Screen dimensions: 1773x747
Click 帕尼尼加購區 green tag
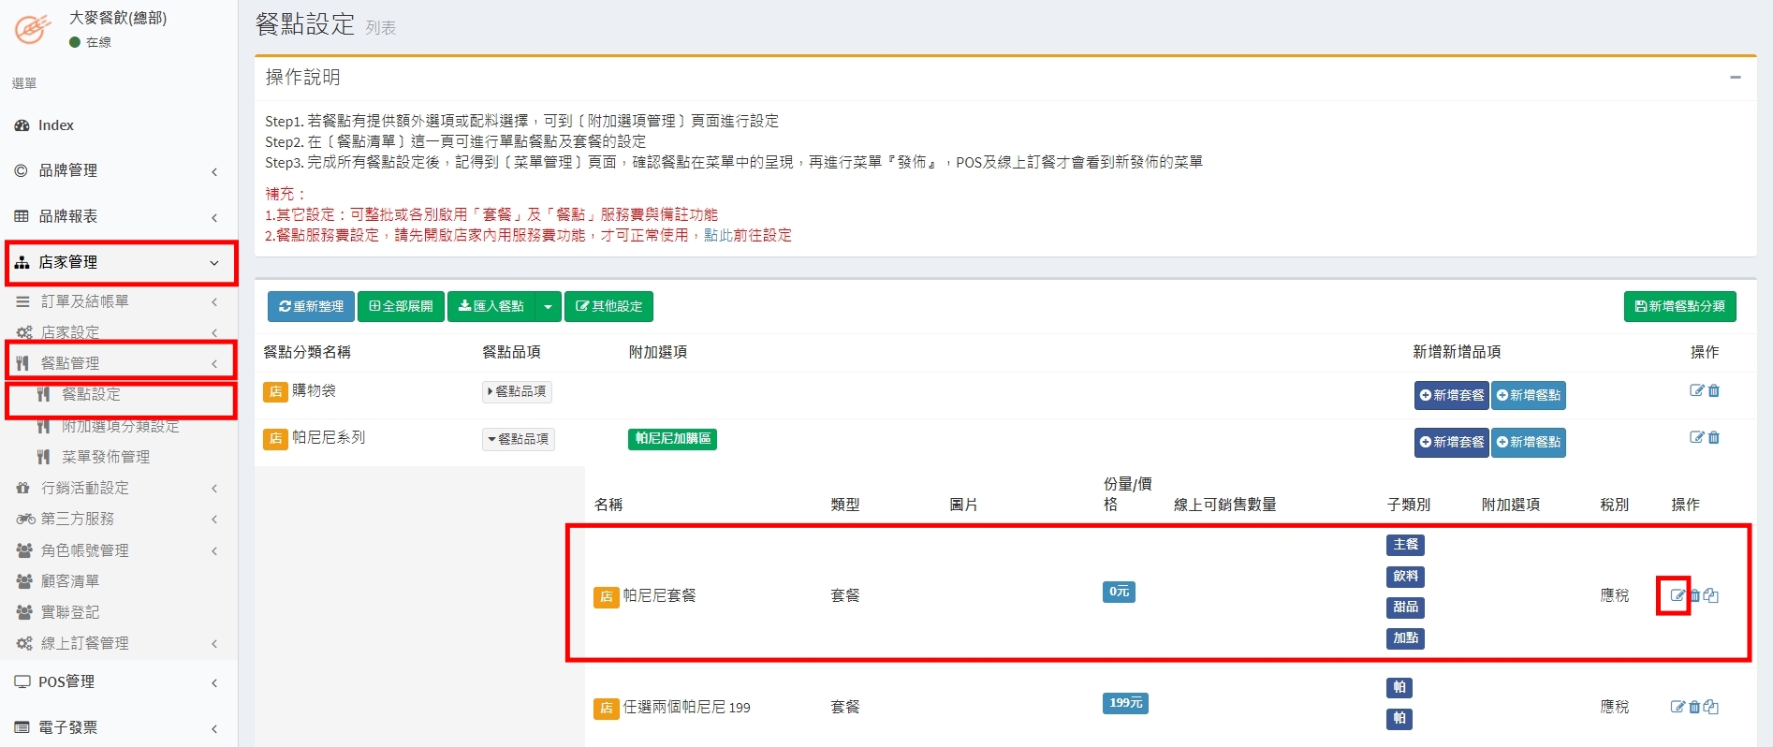672,438
